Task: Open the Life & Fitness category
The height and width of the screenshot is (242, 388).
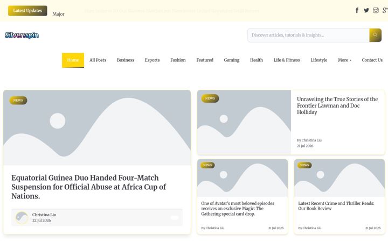Action: [x=287, y=60]
